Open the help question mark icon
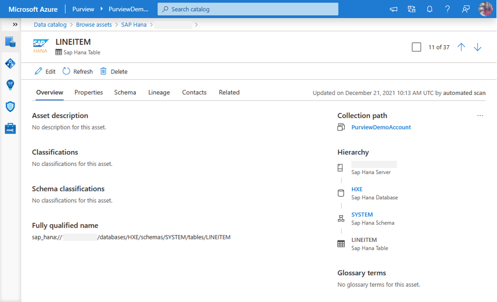 pyautogui.click(x=447, y=9)
